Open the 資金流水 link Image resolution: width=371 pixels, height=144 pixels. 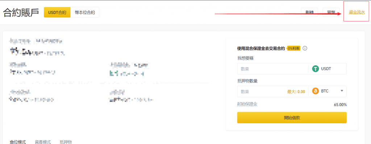tap(357, 13)
